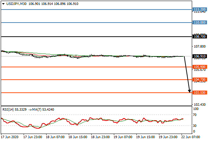Select the 110.000 blue price label
Screen dimensions: 208x141
(200, 23)
